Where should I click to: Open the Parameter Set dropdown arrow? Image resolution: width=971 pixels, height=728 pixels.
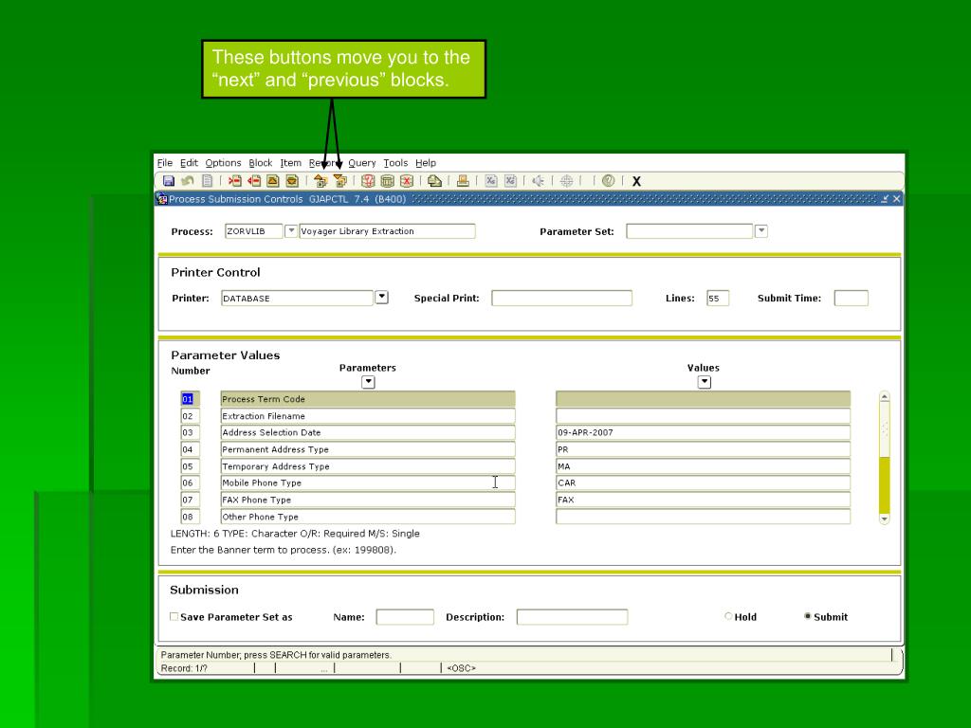click(x=761, y=231)
